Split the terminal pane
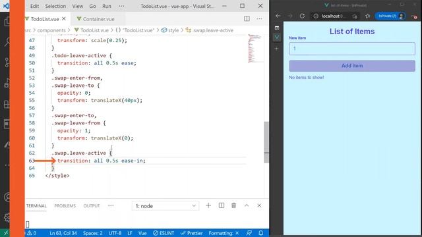 click(x=222, y=205)
